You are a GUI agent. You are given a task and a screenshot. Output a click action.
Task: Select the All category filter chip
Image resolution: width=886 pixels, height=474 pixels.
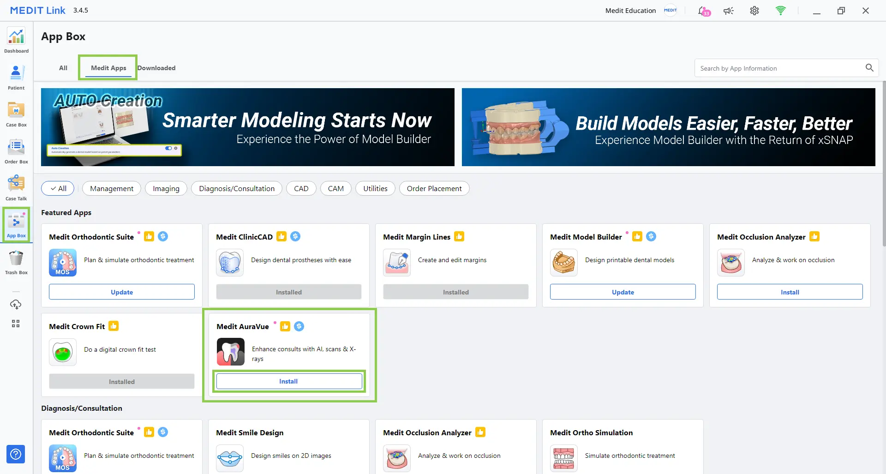click(58, 188)
